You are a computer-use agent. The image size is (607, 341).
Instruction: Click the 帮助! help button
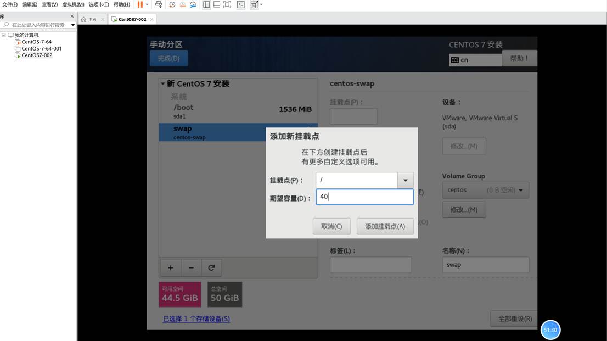519,58
